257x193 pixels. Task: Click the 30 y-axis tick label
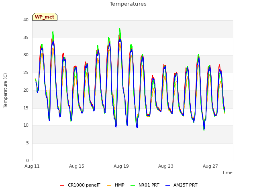pyautogui.click(x=26, y=55)
